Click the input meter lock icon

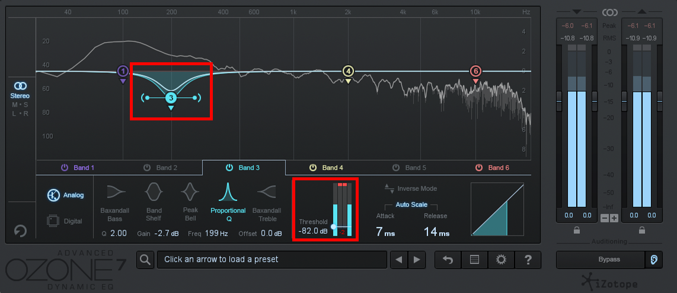click(x=576, y=230)
